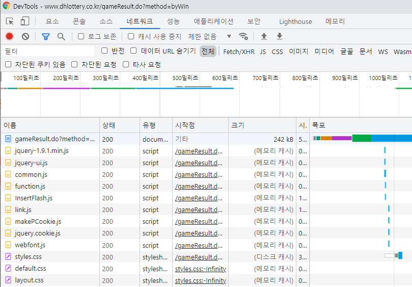
Task: Click script icon next to common.js
Action: pyautogui.click(x=8, y=174)
